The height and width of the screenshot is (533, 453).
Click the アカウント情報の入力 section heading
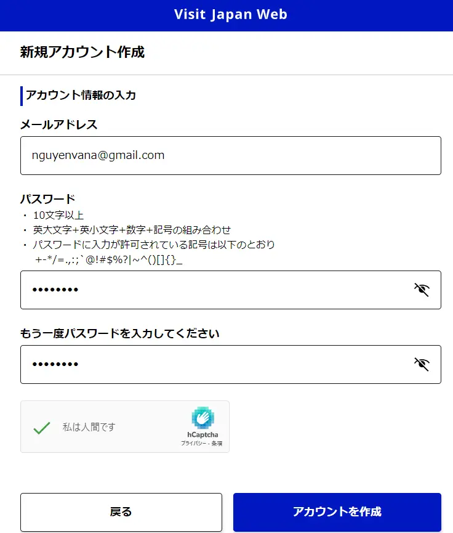(x=81, y=96)
